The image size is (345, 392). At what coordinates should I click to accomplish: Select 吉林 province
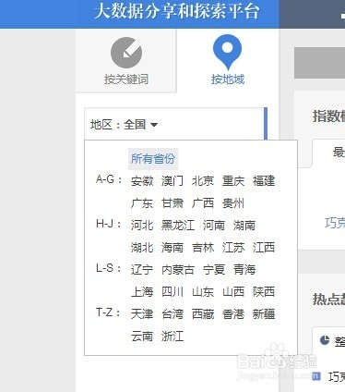(x=203, y=248)
